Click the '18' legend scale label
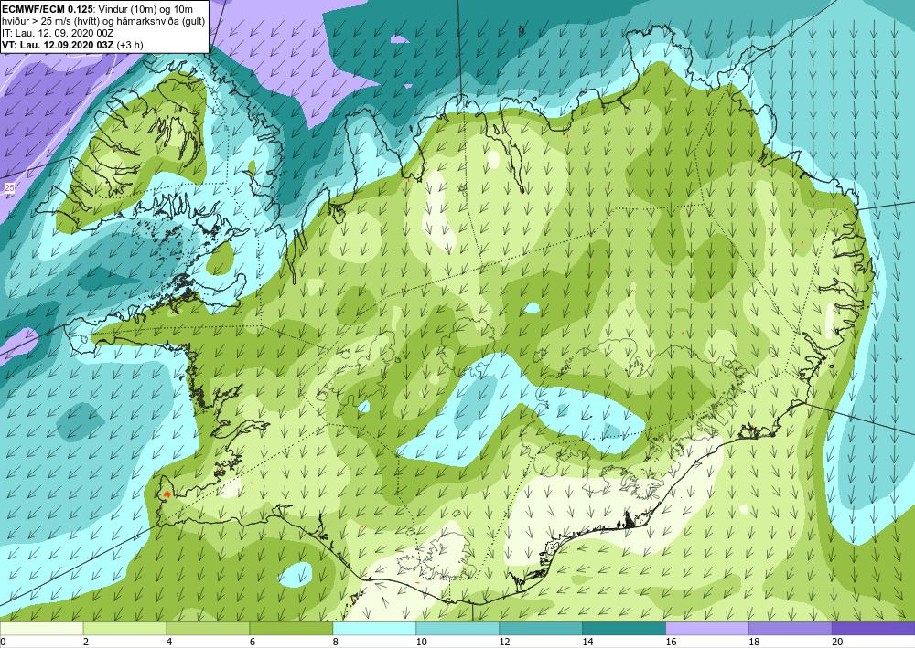 [x=754, y=642]
